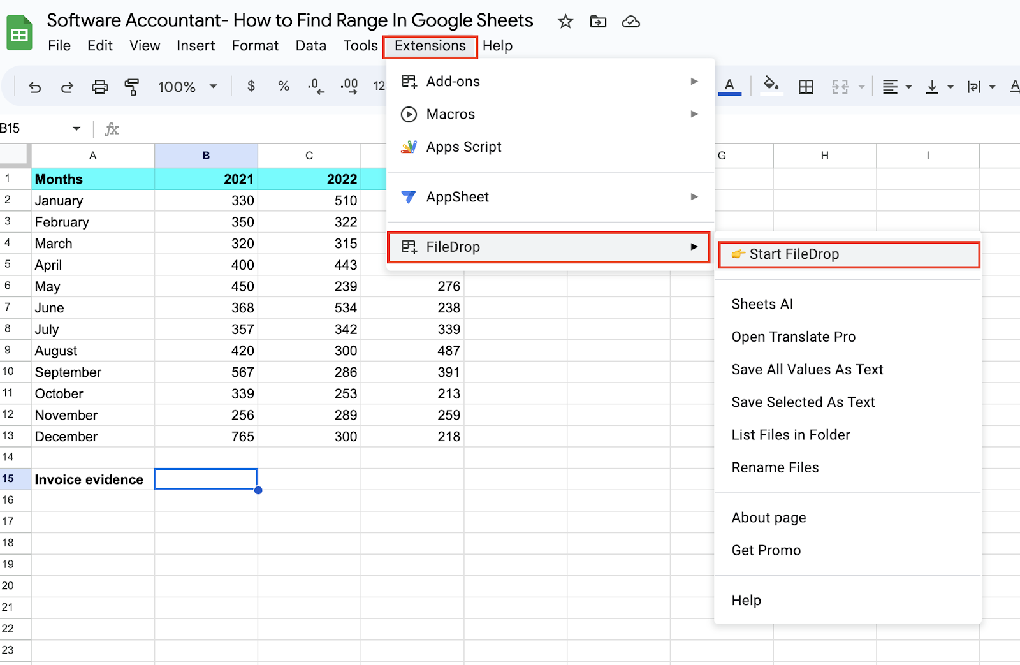
Task: Expand the Add-ons submenu
Action: tap(551, 82)
